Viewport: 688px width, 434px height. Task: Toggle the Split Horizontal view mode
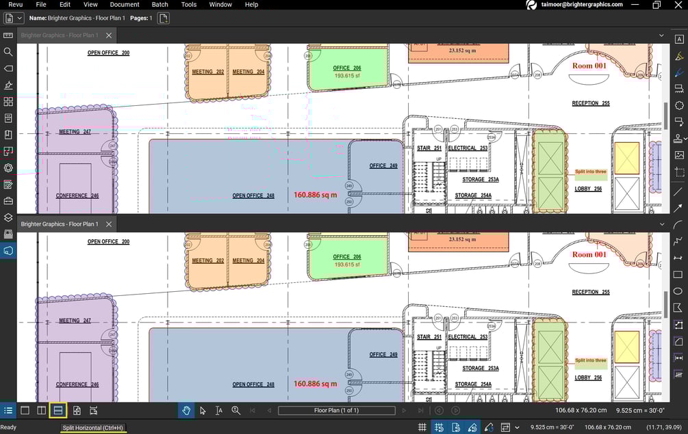point(59,410)
